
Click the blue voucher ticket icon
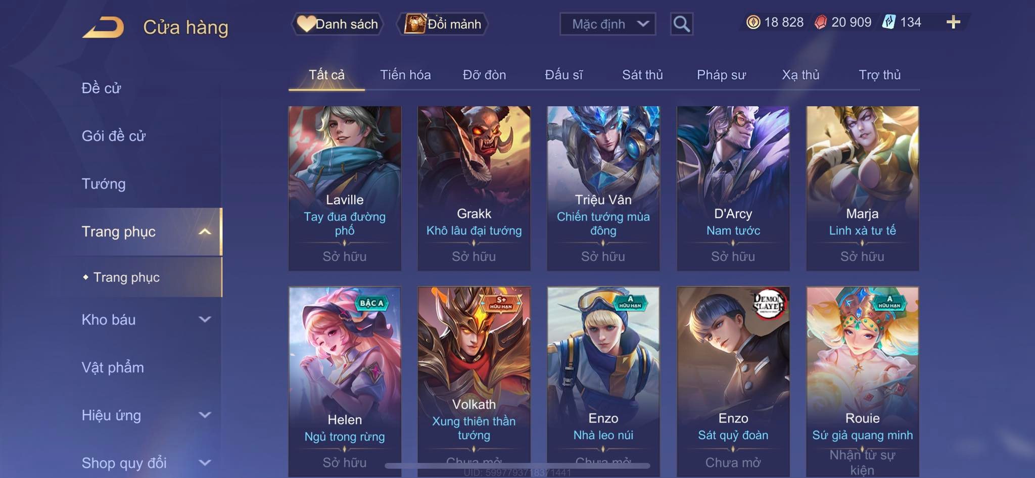pyautogui.click(x=889, y=22)
